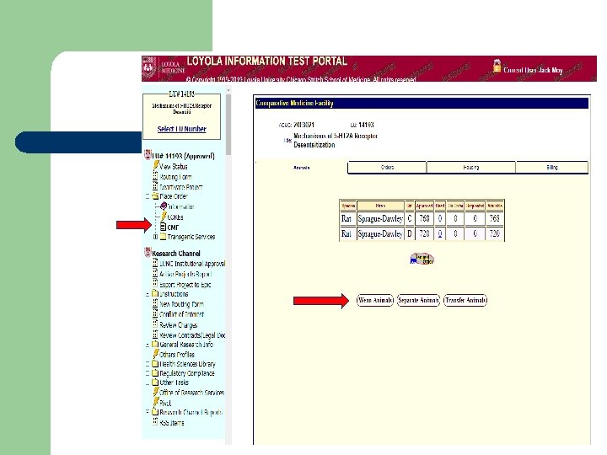The height and width of the screenshot is (455, 607).
Task: Open the Active Projects Report item
Action: click(185, 274)
